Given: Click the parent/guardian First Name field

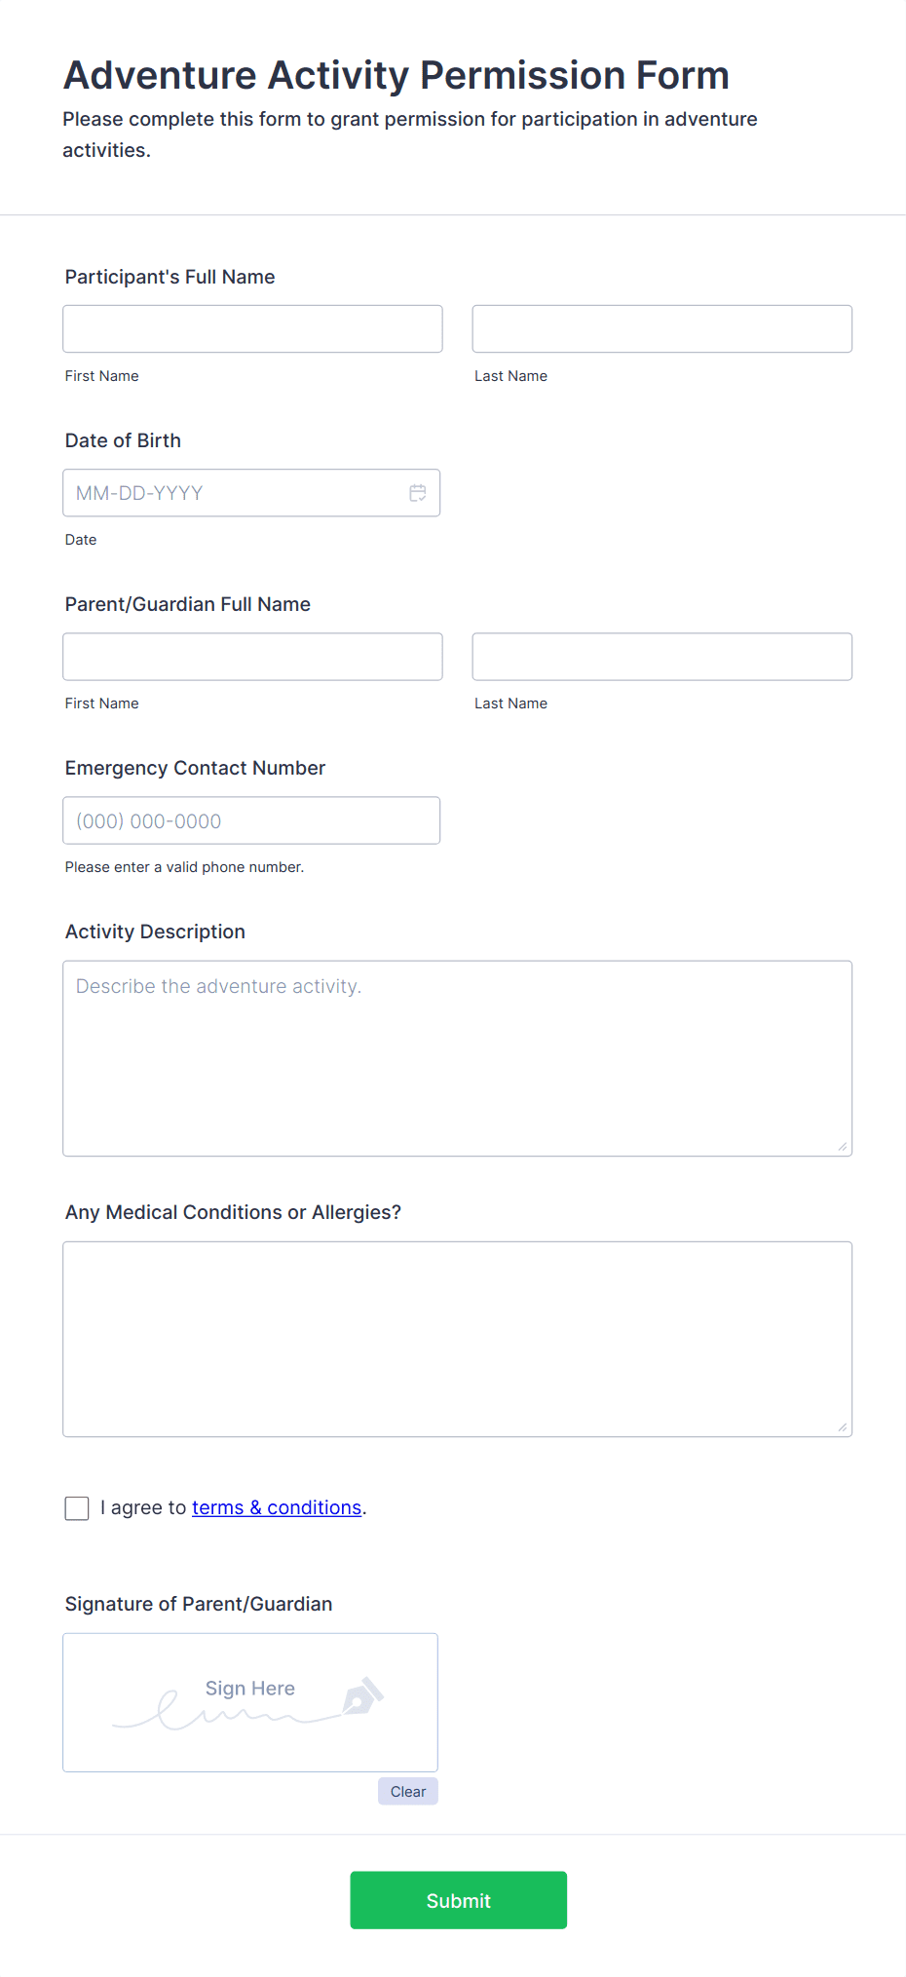Looking at the screenshot, I should 251,656.
